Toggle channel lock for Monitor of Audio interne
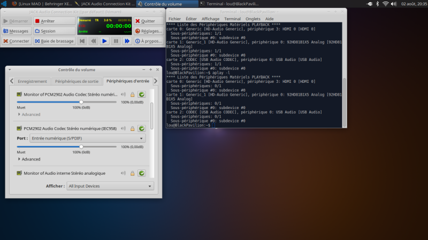Image resolution: width=428 pixels, height=240 pixels. tap(132, 173)
